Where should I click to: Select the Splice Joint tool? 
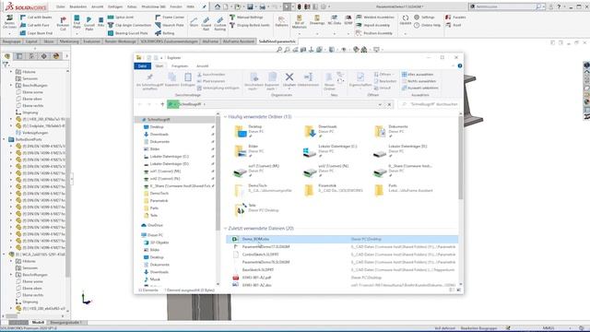pyautogui.click(x=121, y=18)
